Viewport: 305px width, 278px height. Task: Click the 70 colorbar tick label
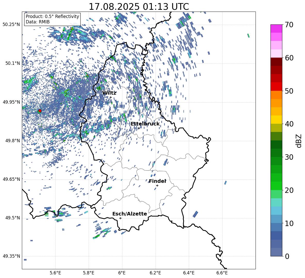click(289, 25)
